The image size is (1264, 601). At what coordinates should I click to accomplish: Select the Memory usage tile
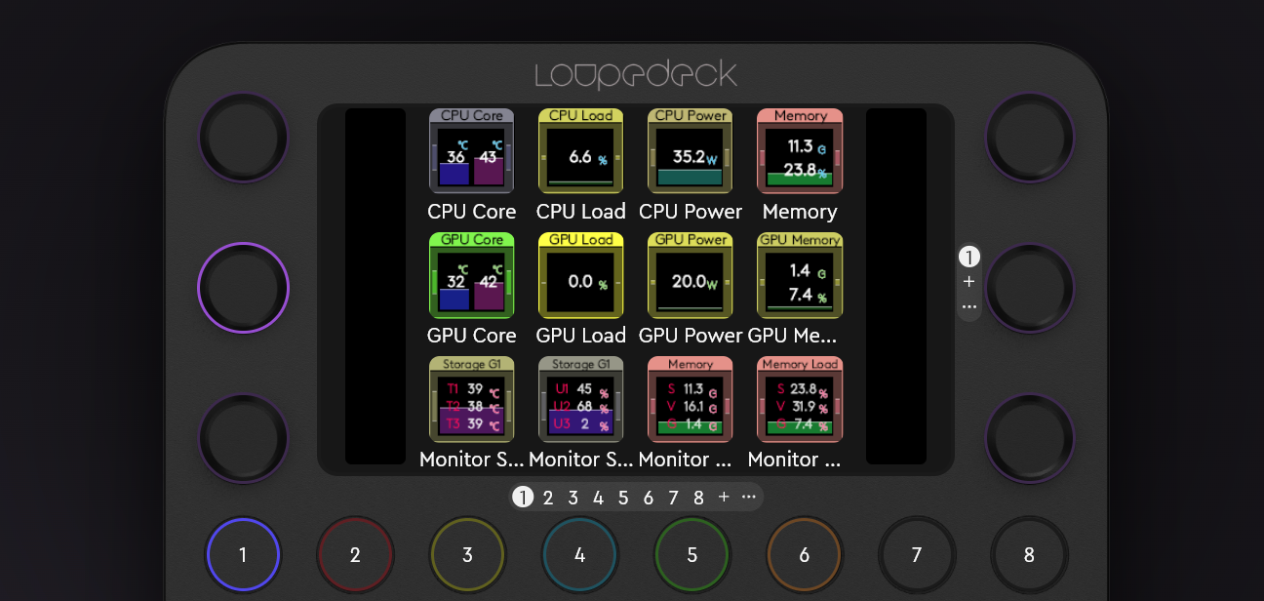(x=800, y=151)
